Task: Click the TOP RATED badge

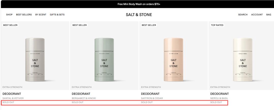Action: (217, 25)
